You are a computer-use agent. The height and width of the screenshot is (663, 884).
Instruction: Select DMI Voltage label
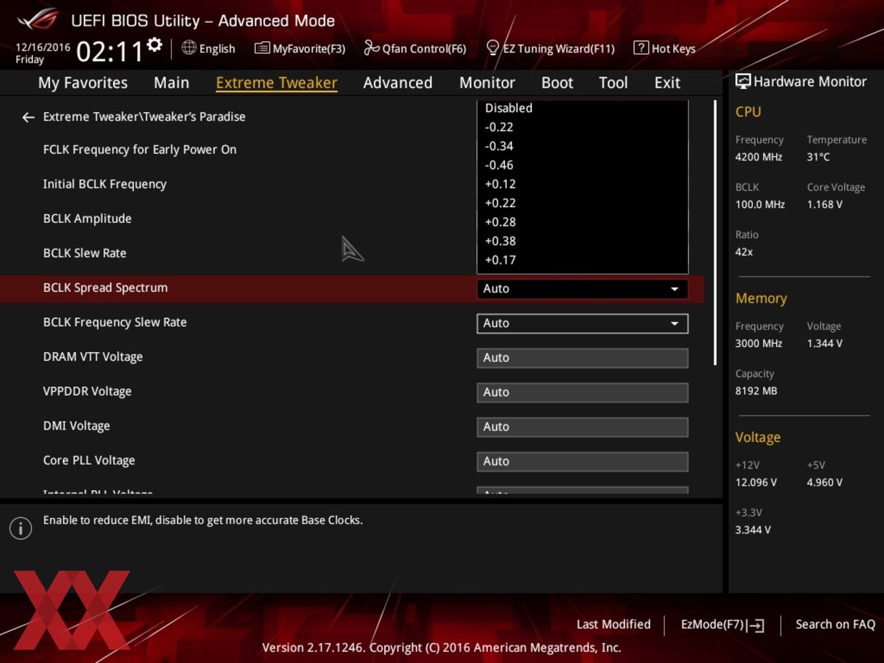[77, 426]
